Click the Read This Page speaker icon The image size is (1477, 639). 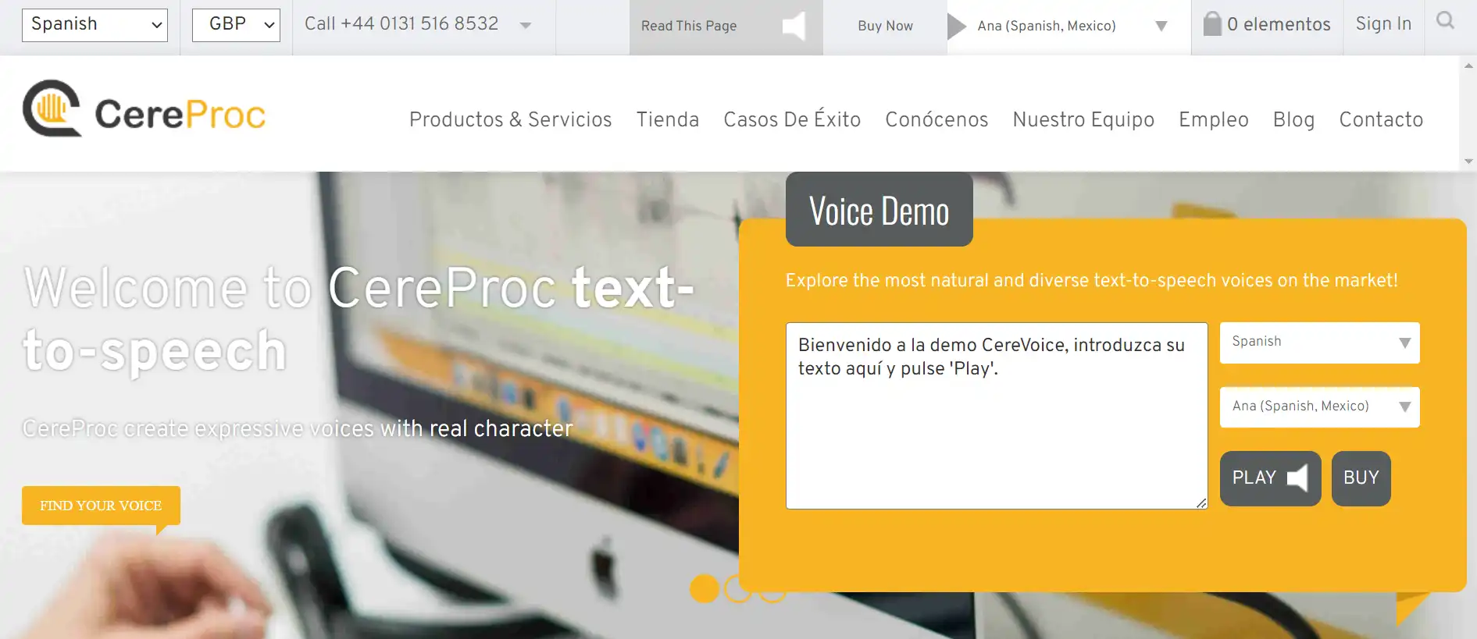pos(794,26)
